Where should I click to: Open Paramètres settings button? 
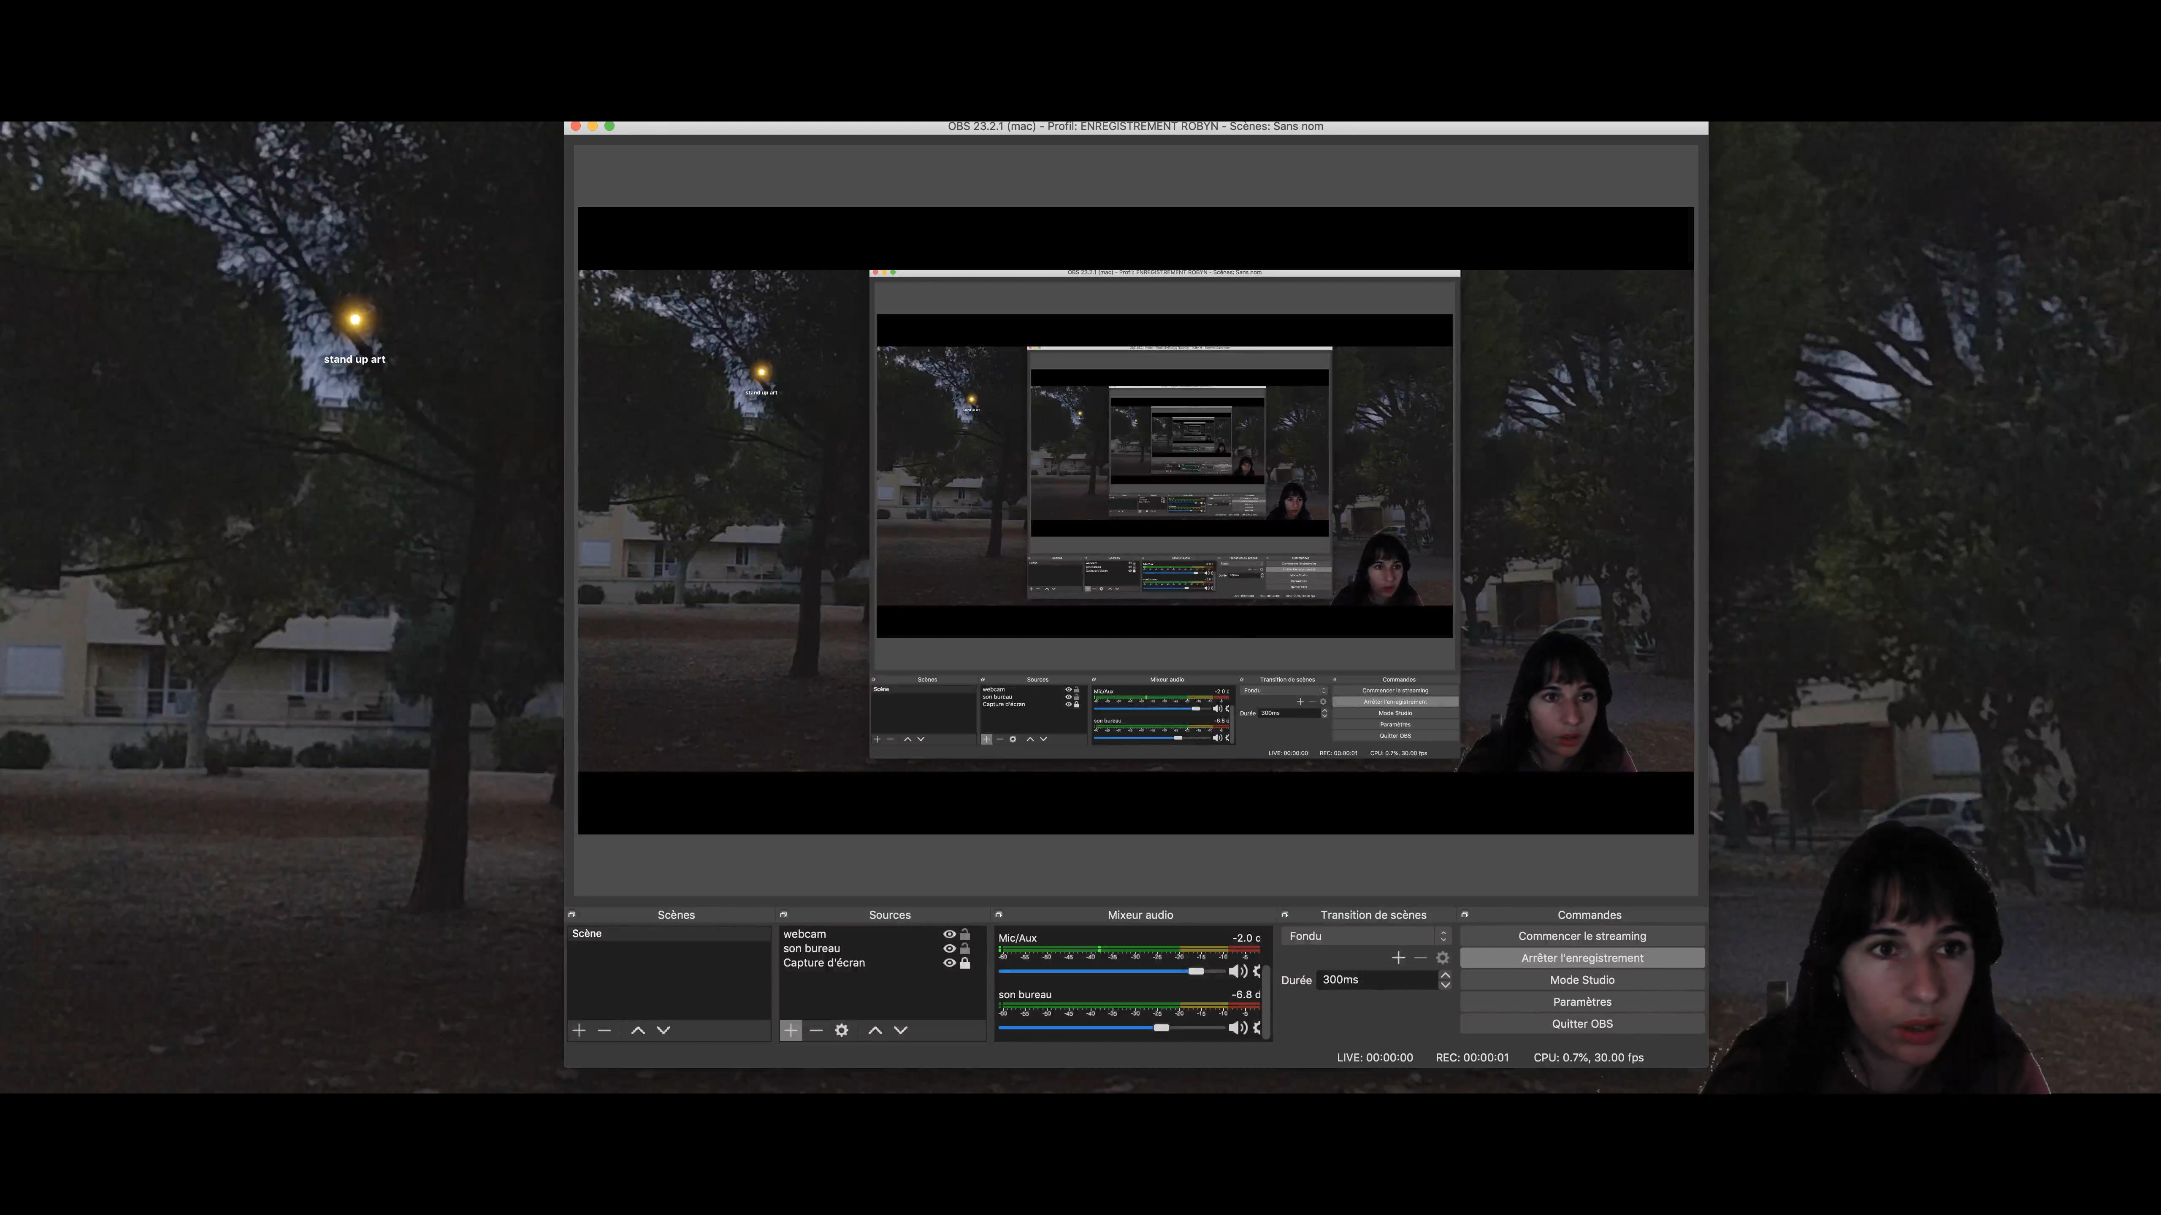coord(1582,1001)
